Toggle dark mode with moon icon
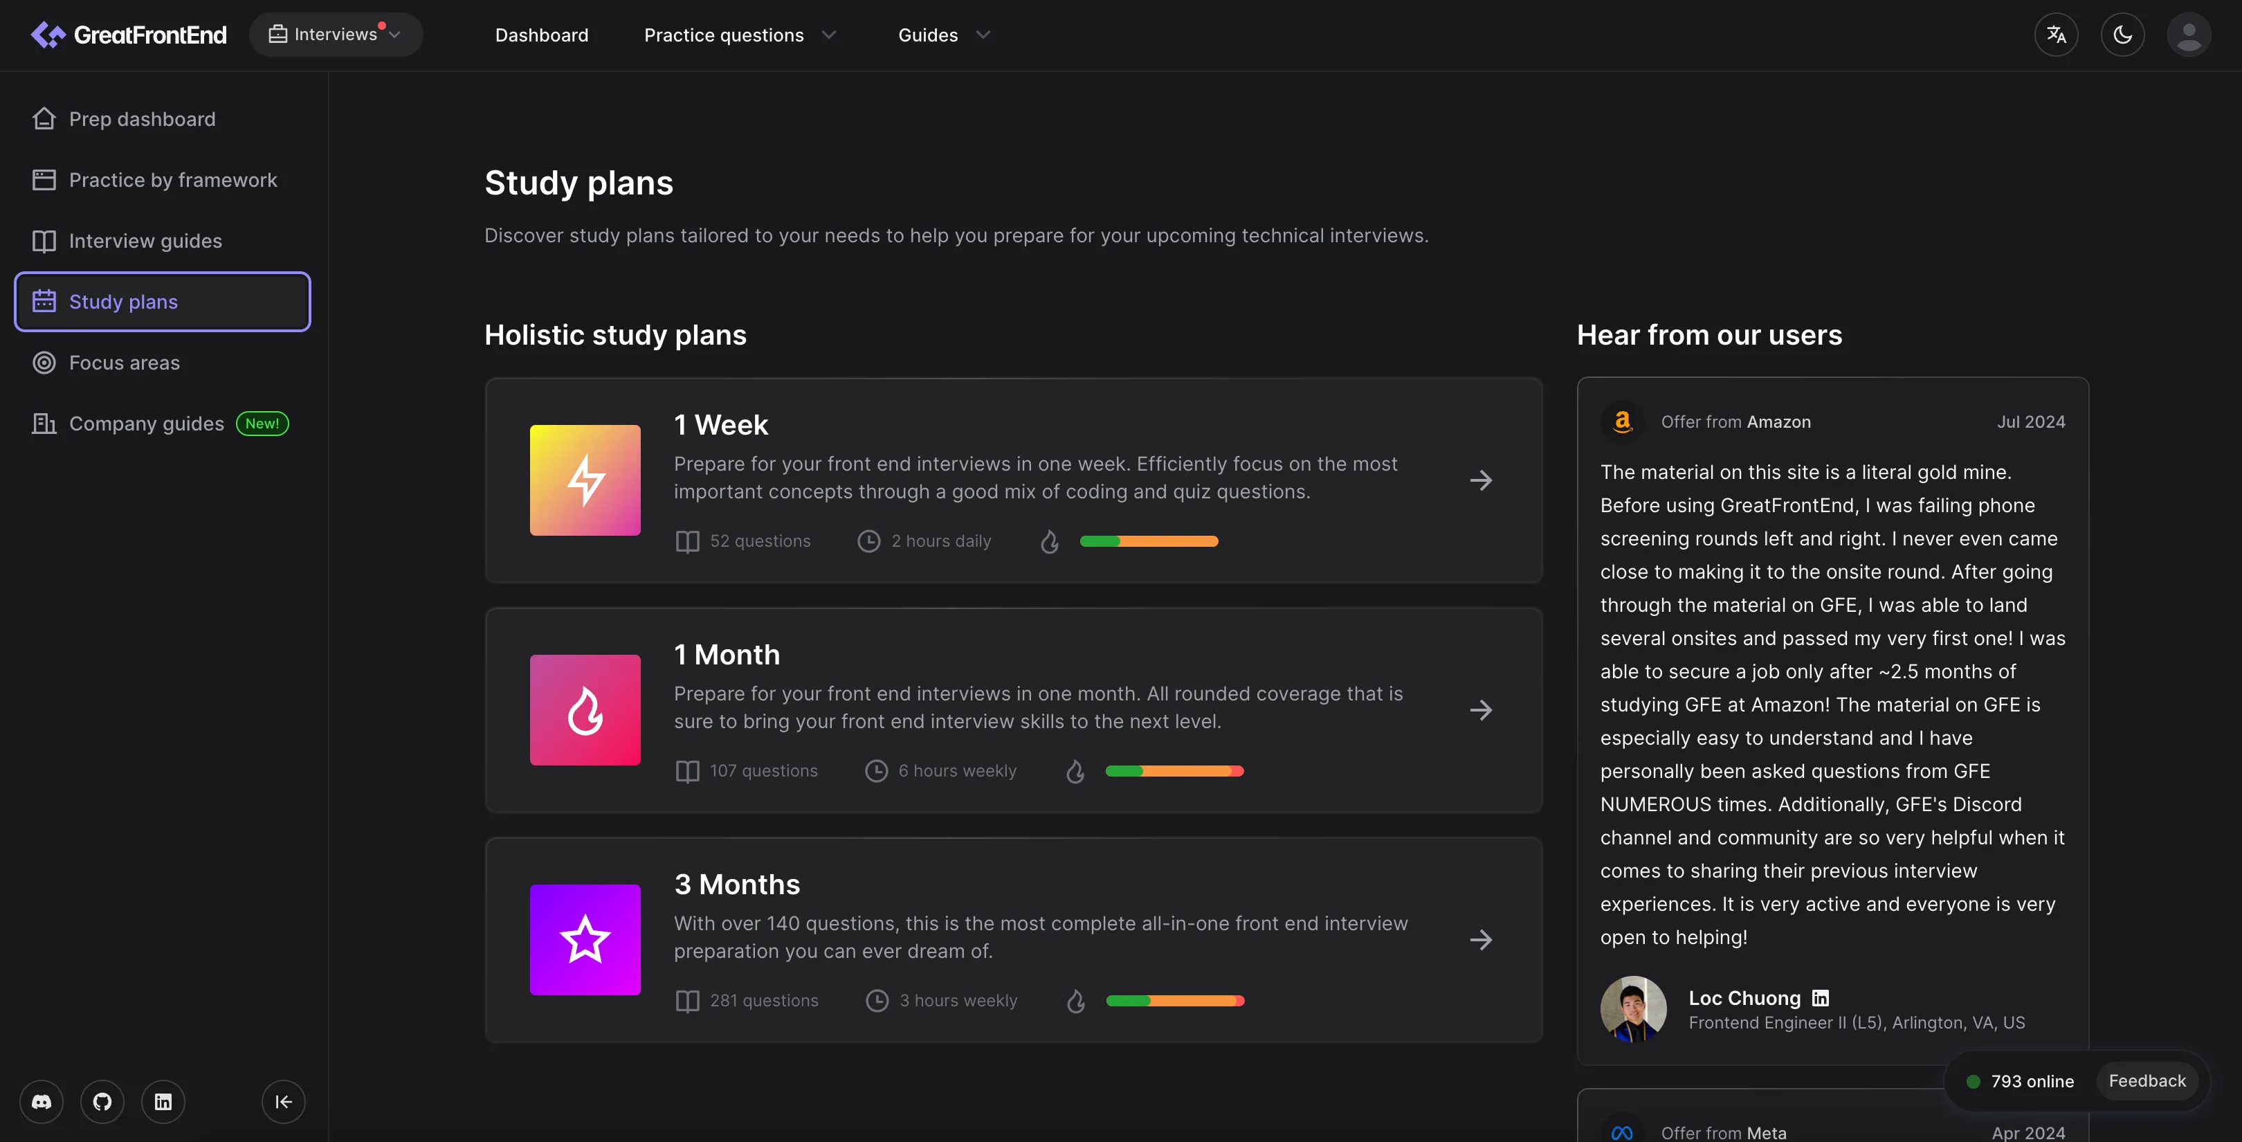2242x1142 pixels. (x=2123, y=35)
